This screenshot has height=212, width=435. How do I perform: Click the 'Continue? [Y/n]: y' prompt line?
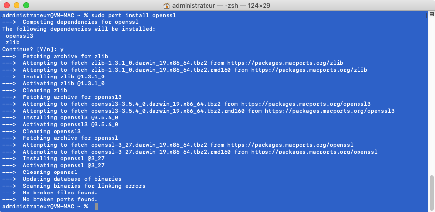(33, 49)
